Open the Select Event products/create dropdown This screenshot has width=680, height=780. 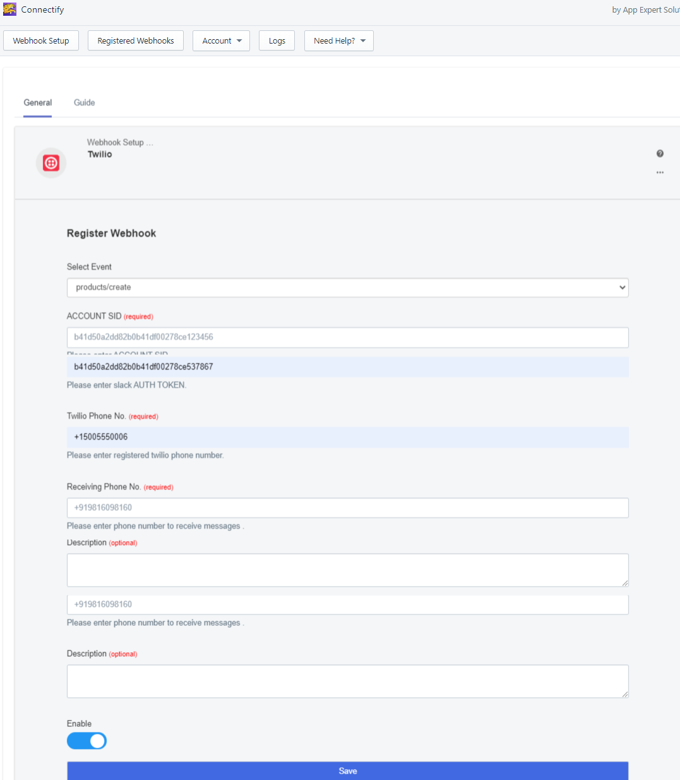click(x=348, y=287)
